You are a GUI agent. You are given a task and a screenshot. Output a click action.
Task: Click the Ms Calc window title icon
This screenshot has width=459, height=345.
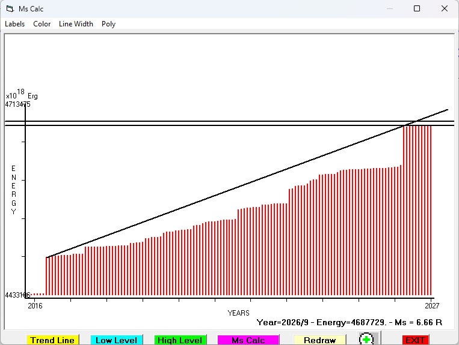10,9
